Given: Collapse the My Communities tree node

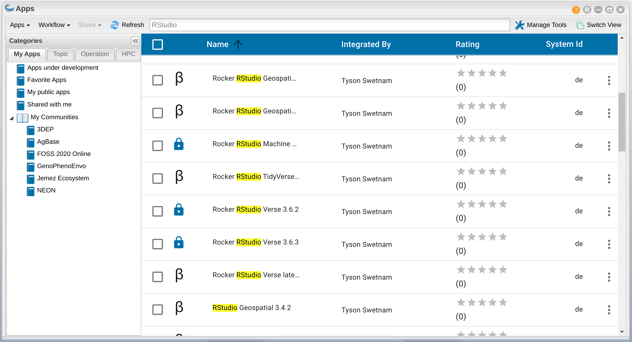Looking at the screenshot, I should pos(12,118).
